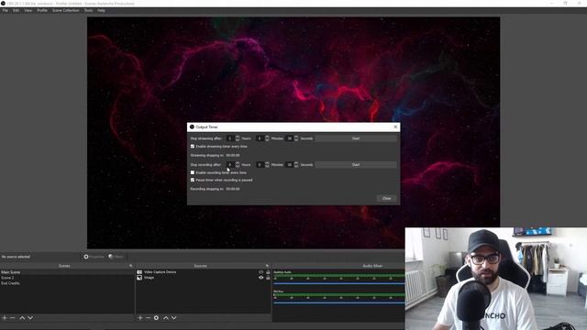587x330 pixels.
Task: Click the recording Seconds input field
Action: (x=290, y=165)
